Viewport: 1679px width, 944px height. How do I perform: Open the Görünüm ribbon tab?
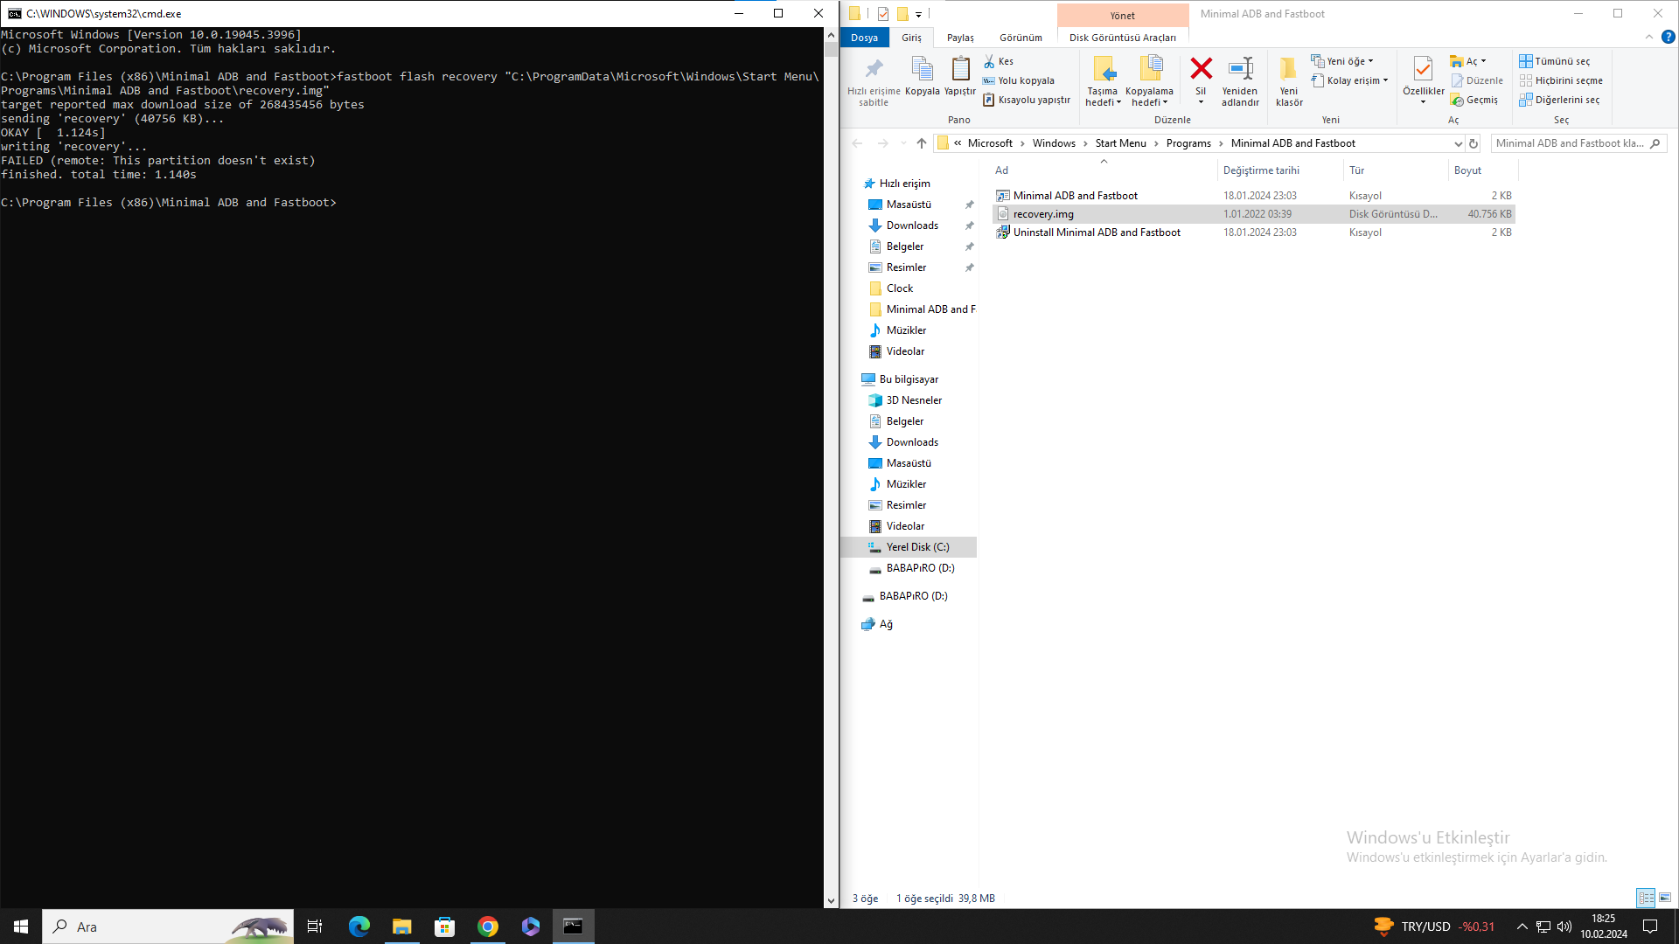tap(1021, 38)
